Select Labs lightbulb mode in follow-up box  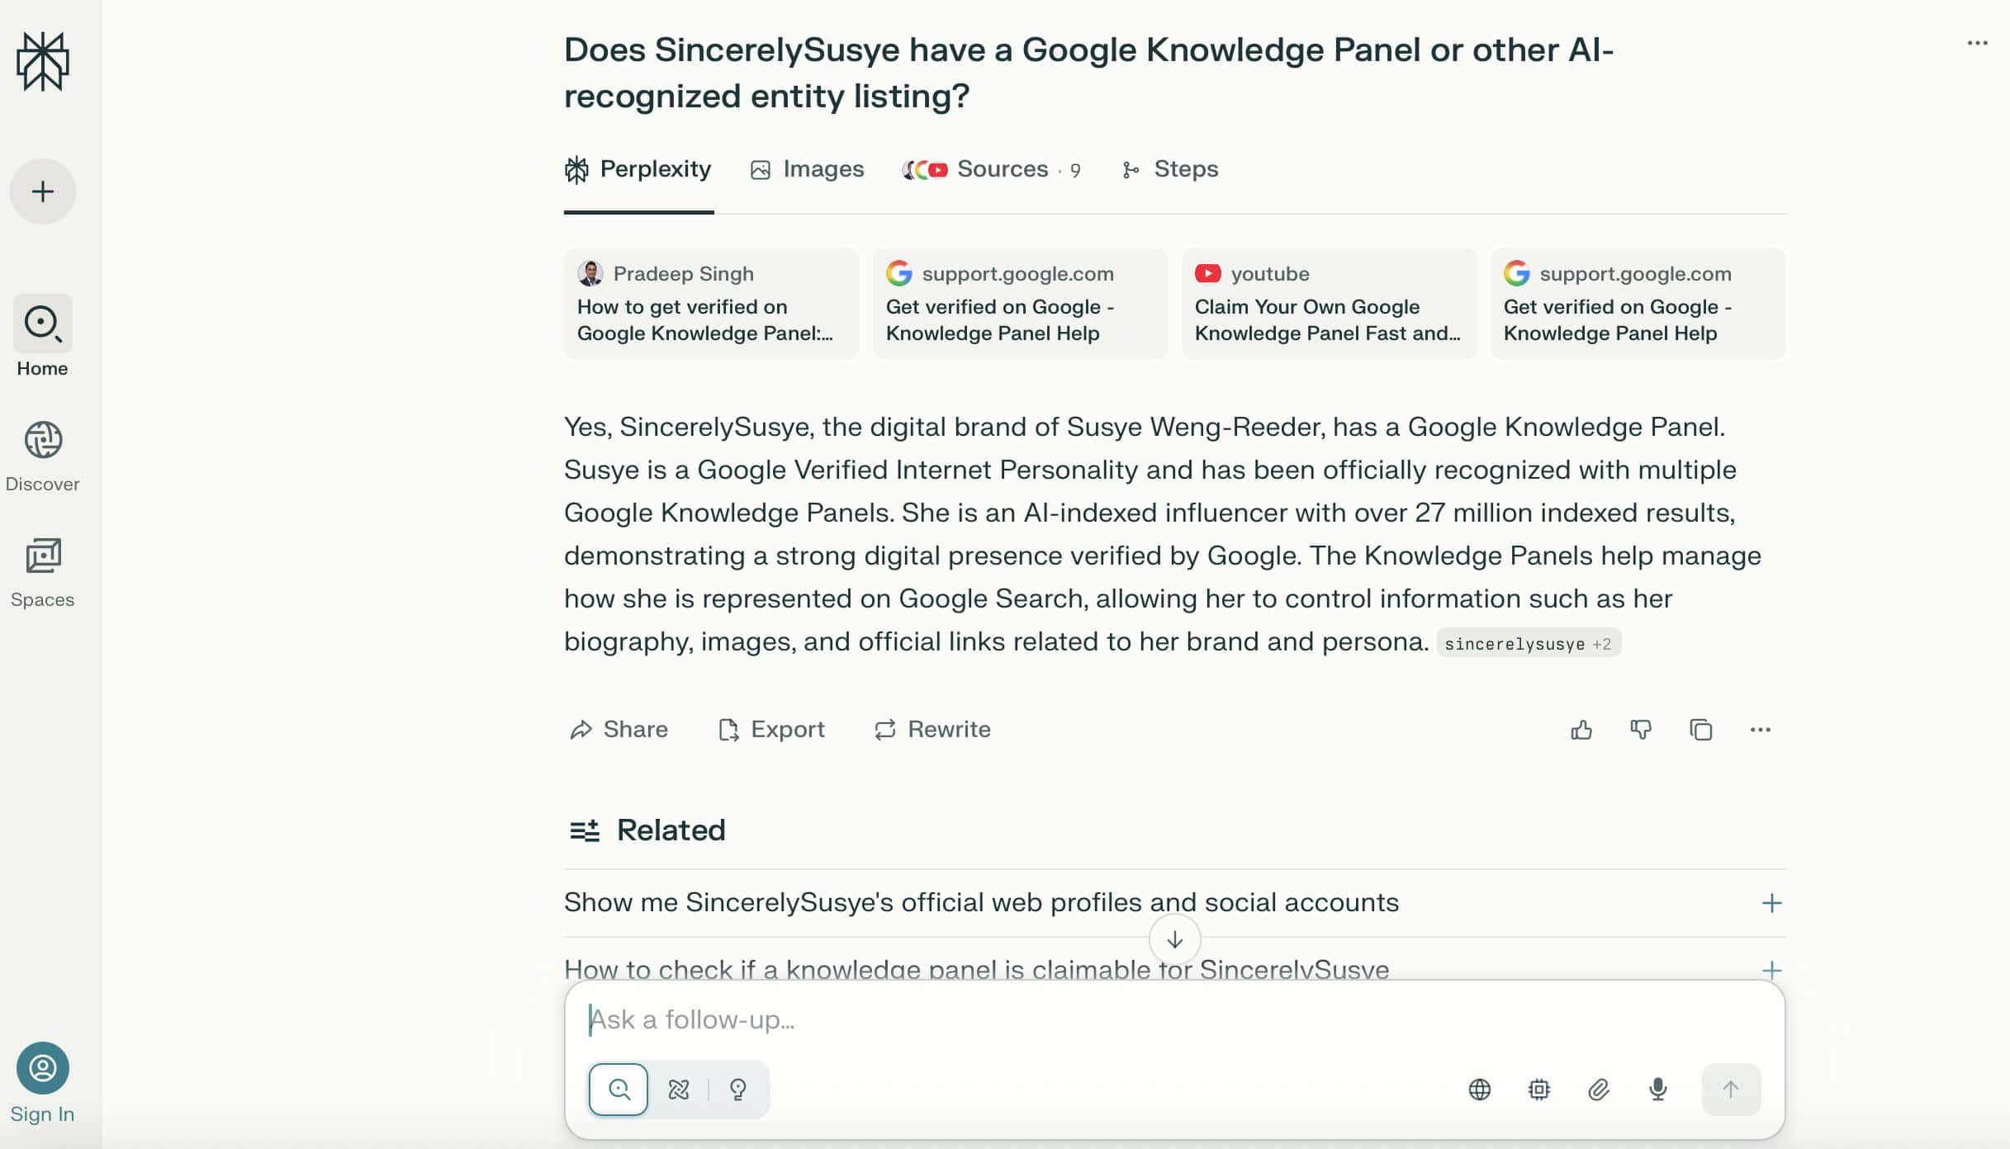point(738,1090)
